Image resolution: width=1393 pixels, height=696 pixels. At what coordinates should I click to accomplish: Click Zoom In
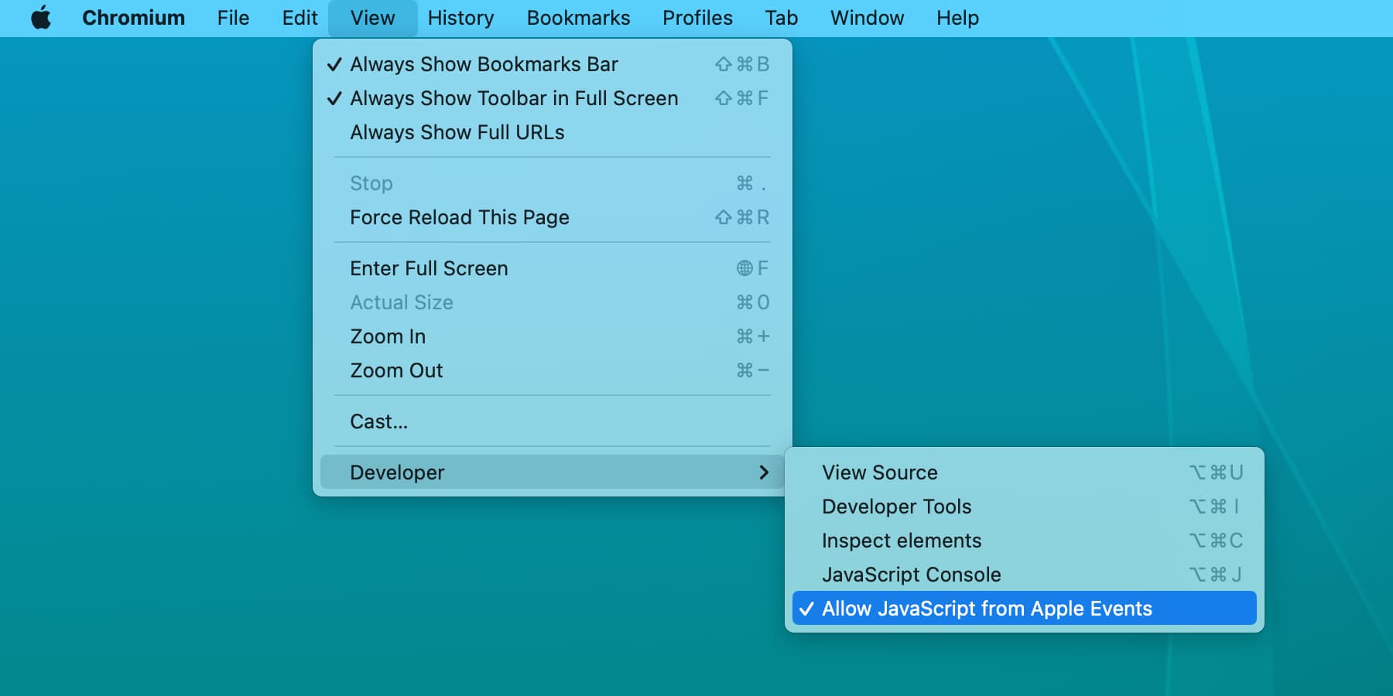click(387, 336)
